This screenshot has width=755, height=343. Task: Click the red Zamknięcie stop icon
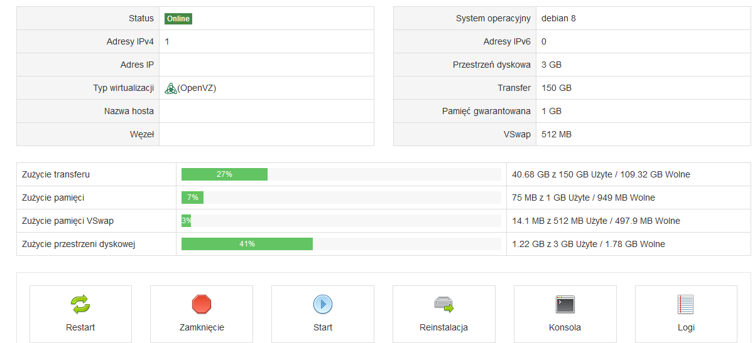(202, 305)
